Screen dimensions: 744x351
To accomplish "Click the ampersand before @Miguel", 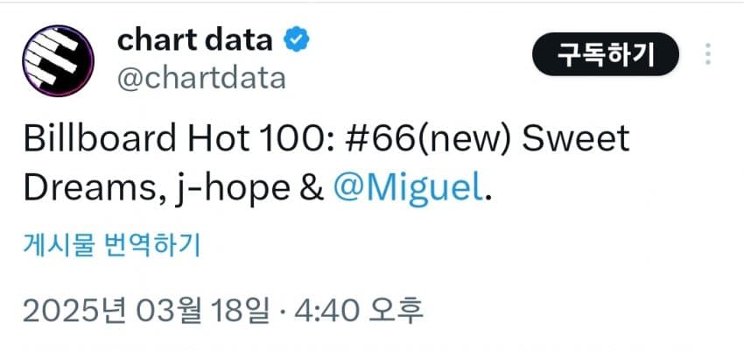I will pyautogui.click(x=312, y=189).
